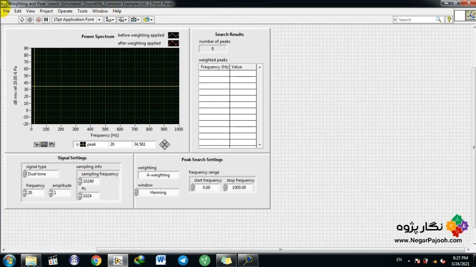Image resolution: width=476 pixels, height=267 pixels.
Task: Open the Align Objects dropdown
Action: (110, 20)
